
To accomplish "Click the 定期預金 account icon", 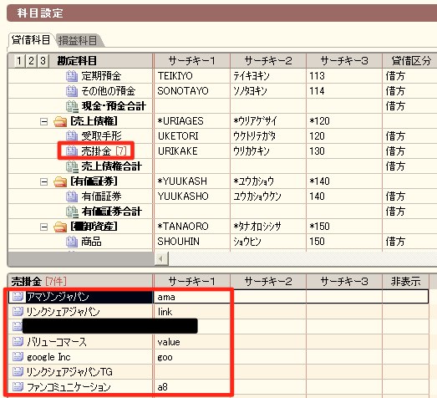I will coord(72,76).
